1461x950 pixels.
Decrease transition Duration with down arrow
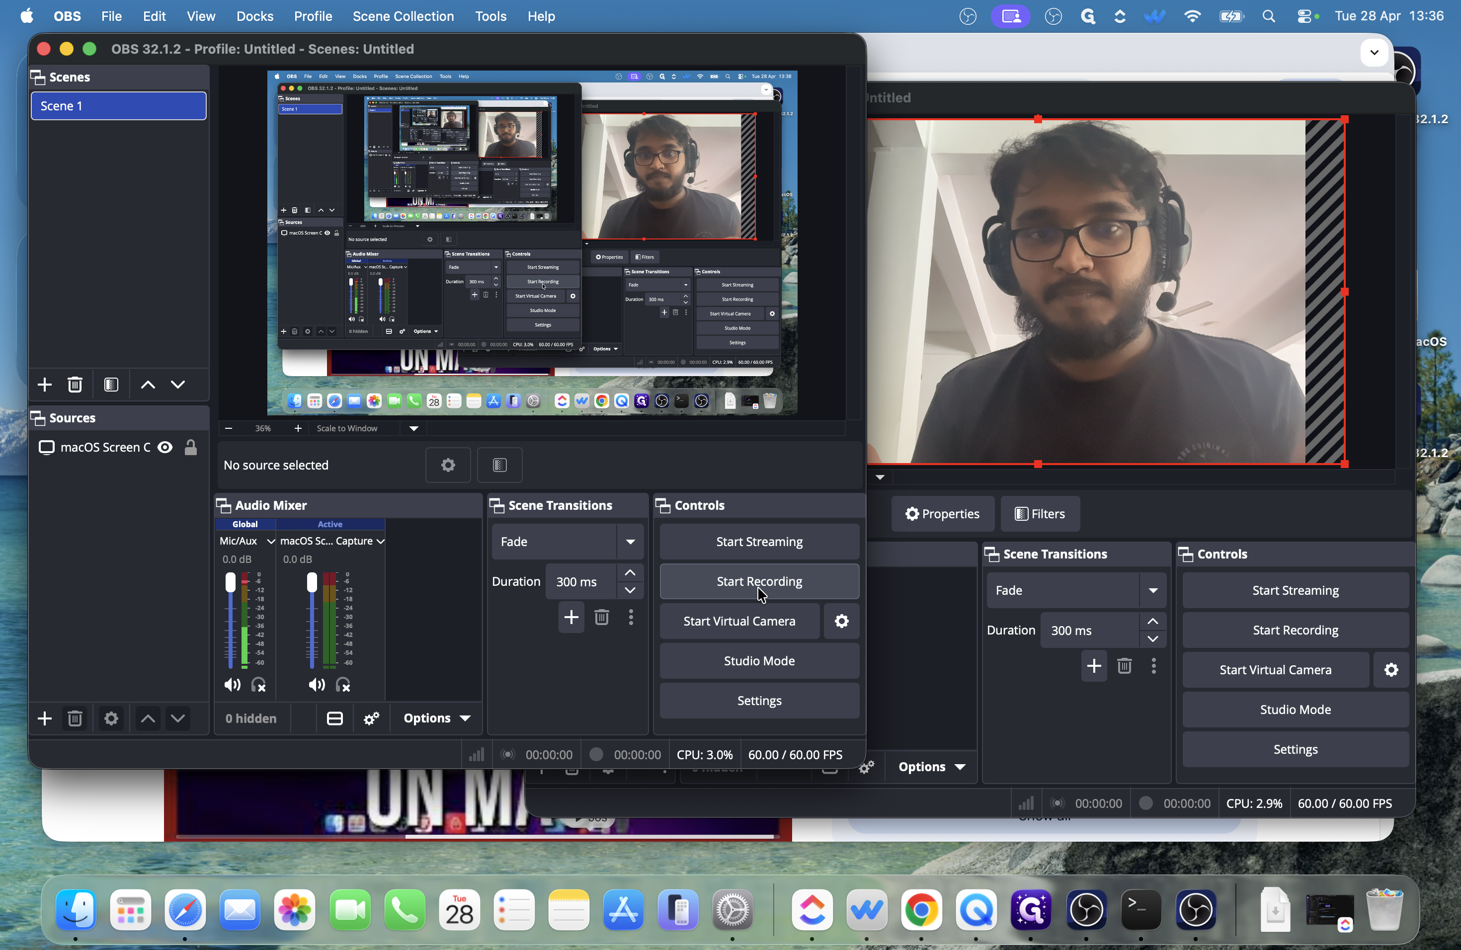[630, 590]
